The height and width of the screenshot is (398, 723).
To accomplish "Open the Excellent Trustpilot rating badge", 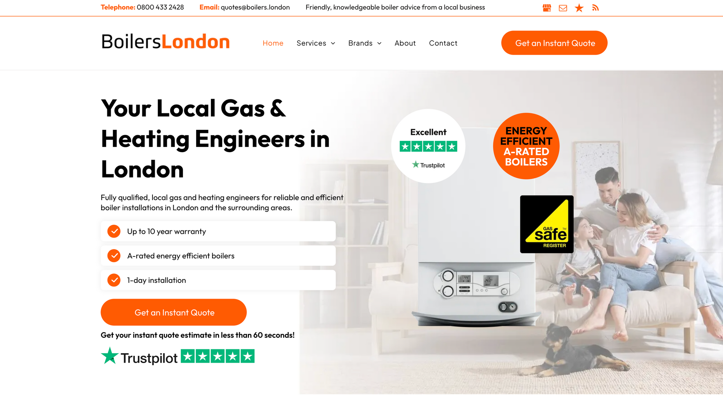I will pyautogui.click(x=428, y=146).
